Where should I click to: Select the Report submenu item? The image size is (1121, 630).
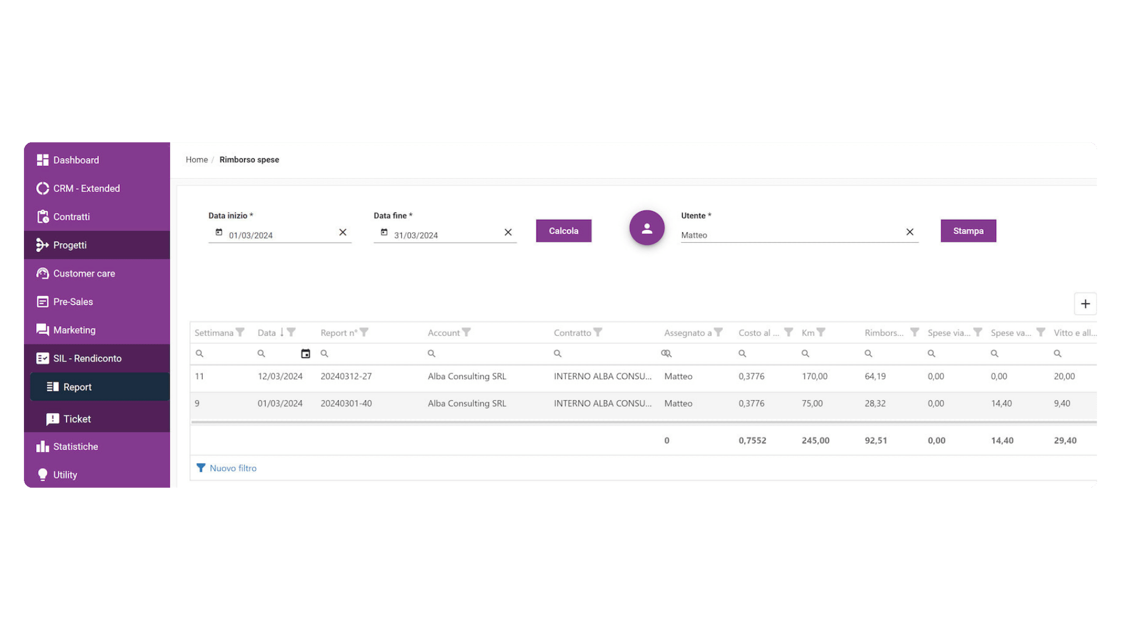(100, 387)
